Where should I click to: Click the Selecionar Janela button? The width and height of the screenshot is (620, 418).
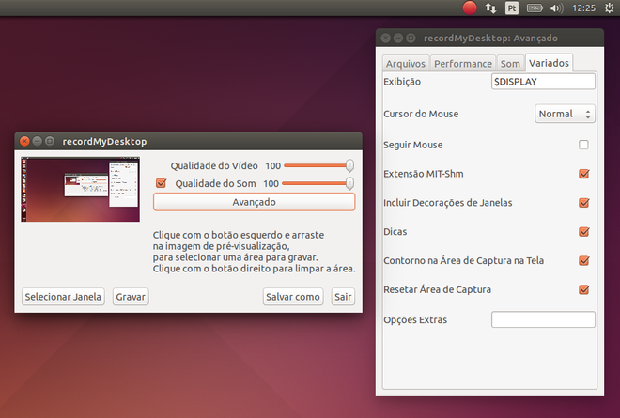tap(63, 297)
